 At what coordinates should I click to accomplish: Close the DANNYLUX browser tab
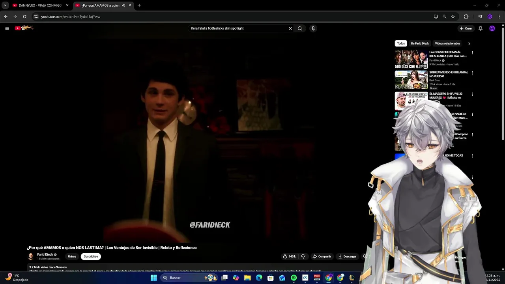[67, 6]
